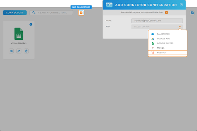Choose Salesforce from the app list

pyautogui.click(x=168, y=34)
